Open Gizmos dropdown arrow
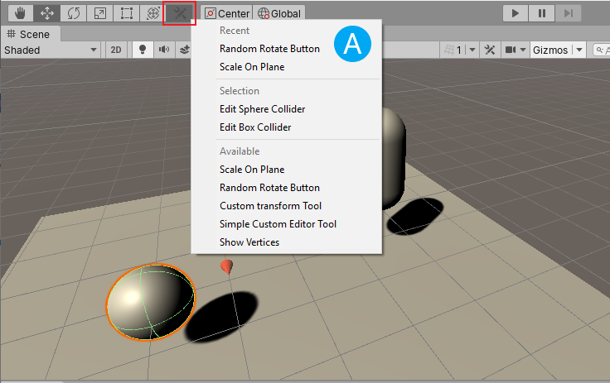Image resolution: width=610 pixels, height=383 pixels. point(579,50)
